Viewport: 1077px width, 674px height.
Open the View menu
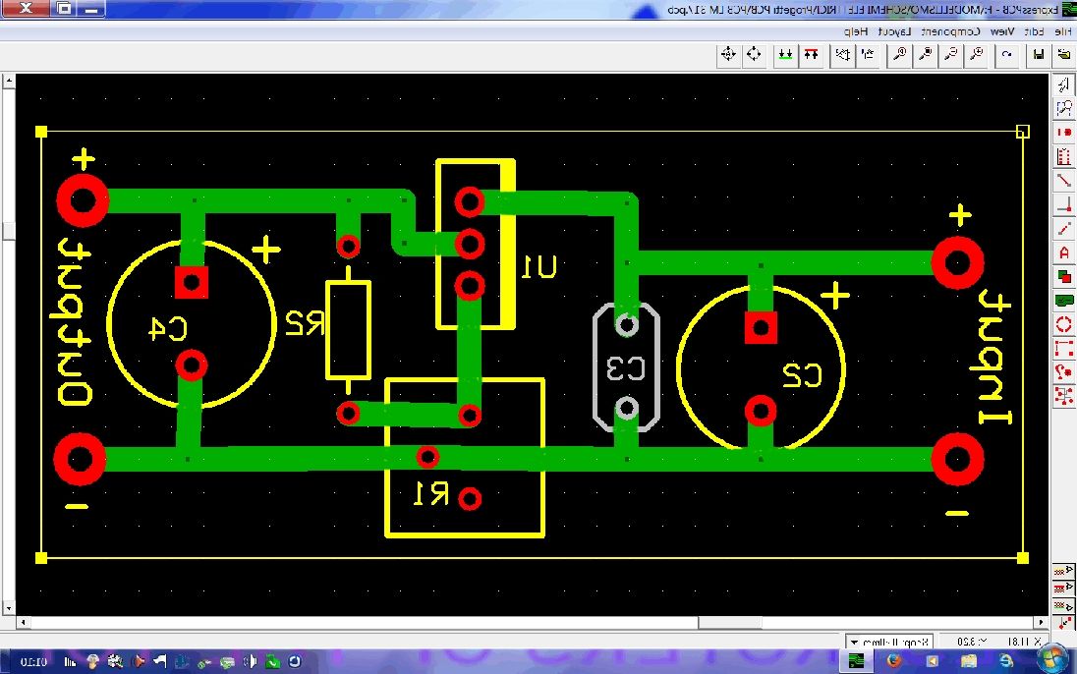(1001, 31)
